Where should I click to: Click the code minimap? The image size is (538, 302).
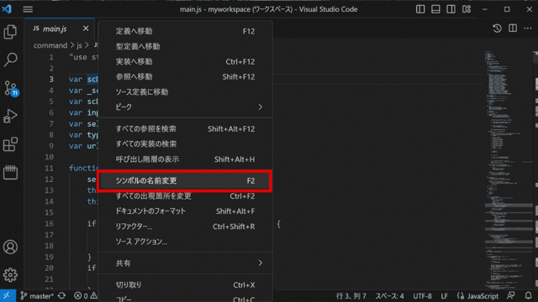(509, 169)
